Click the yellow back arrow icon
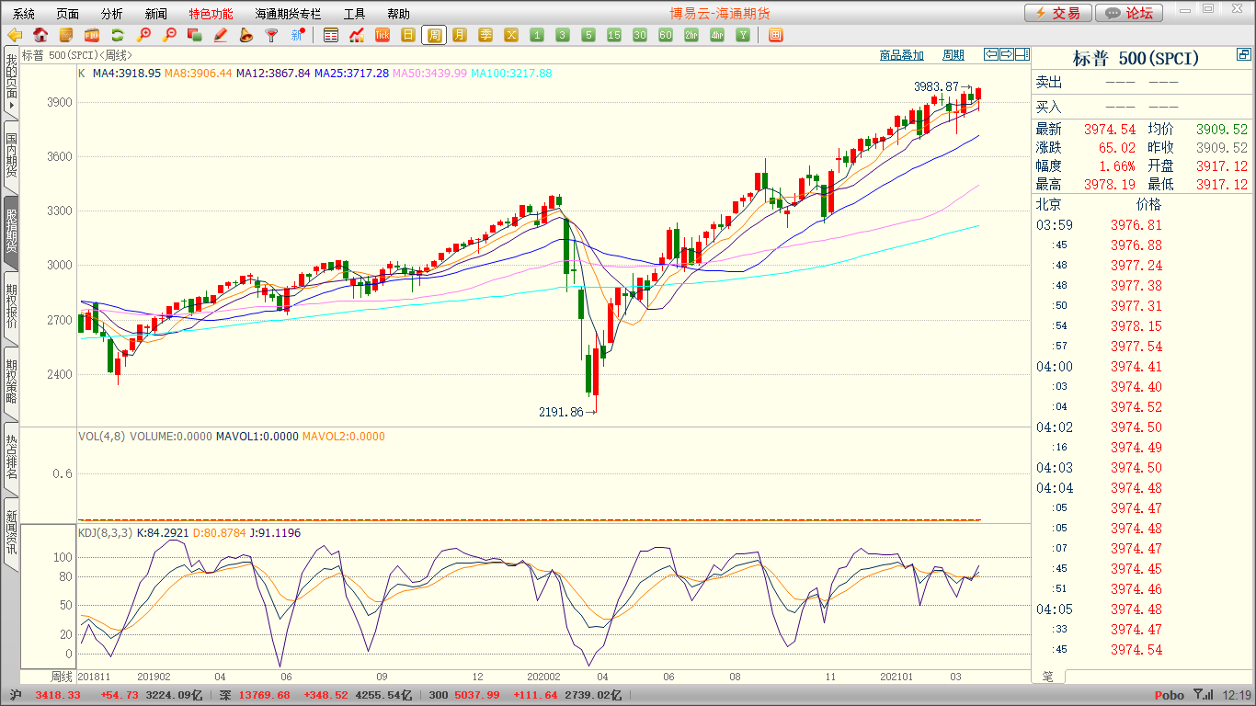This screenshot has height=706, width=1256. [x=15, y=35]
